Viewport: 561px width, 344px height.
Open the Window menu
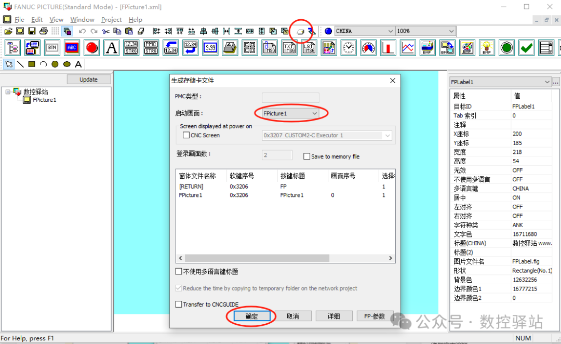click(82, 20)
